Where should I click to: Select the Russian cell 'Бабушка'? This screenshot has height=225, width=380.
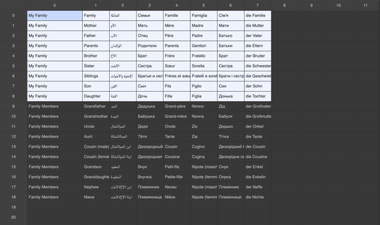click(x=150, y=116)
